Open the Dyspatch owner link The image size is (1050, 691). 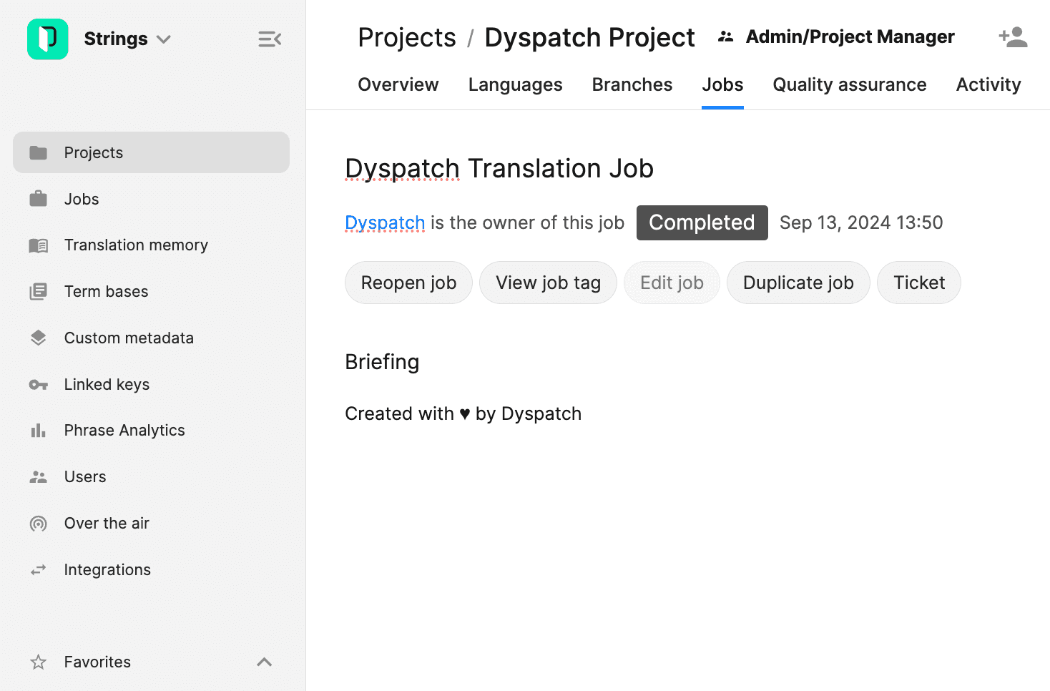(385, 222)
